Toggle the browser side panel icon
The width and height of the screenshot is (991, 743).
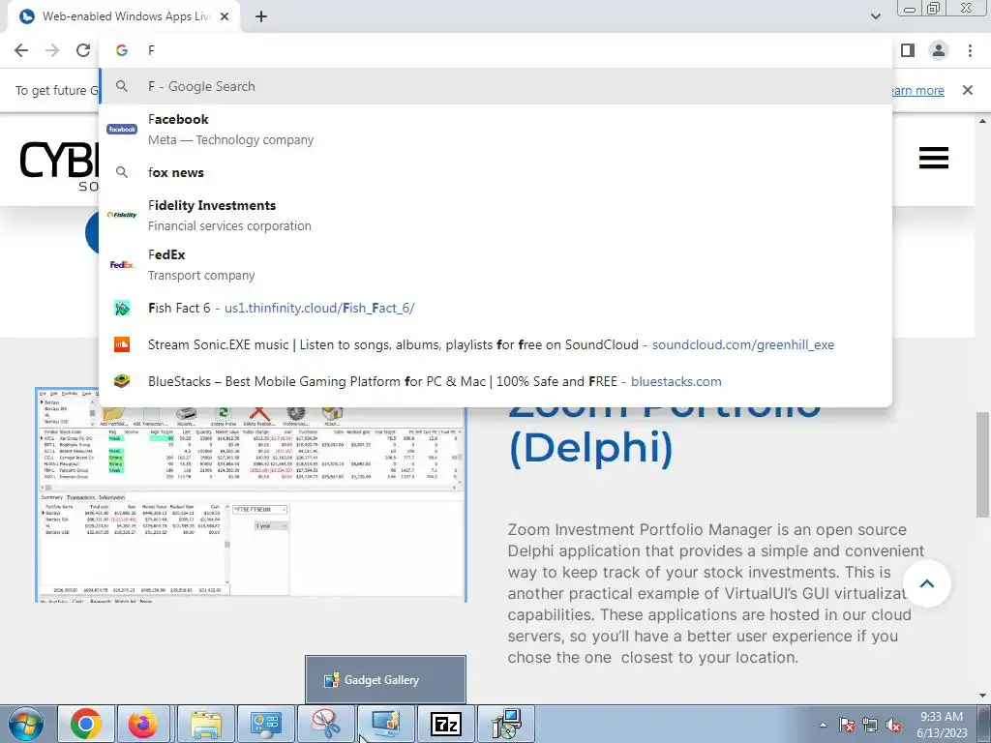908,50
